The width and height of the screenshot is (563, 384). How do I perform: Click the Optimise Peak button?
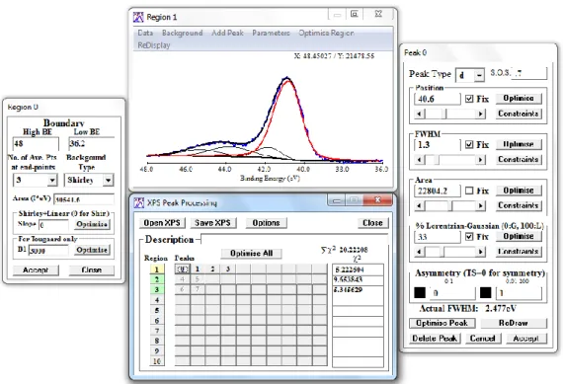442,323
